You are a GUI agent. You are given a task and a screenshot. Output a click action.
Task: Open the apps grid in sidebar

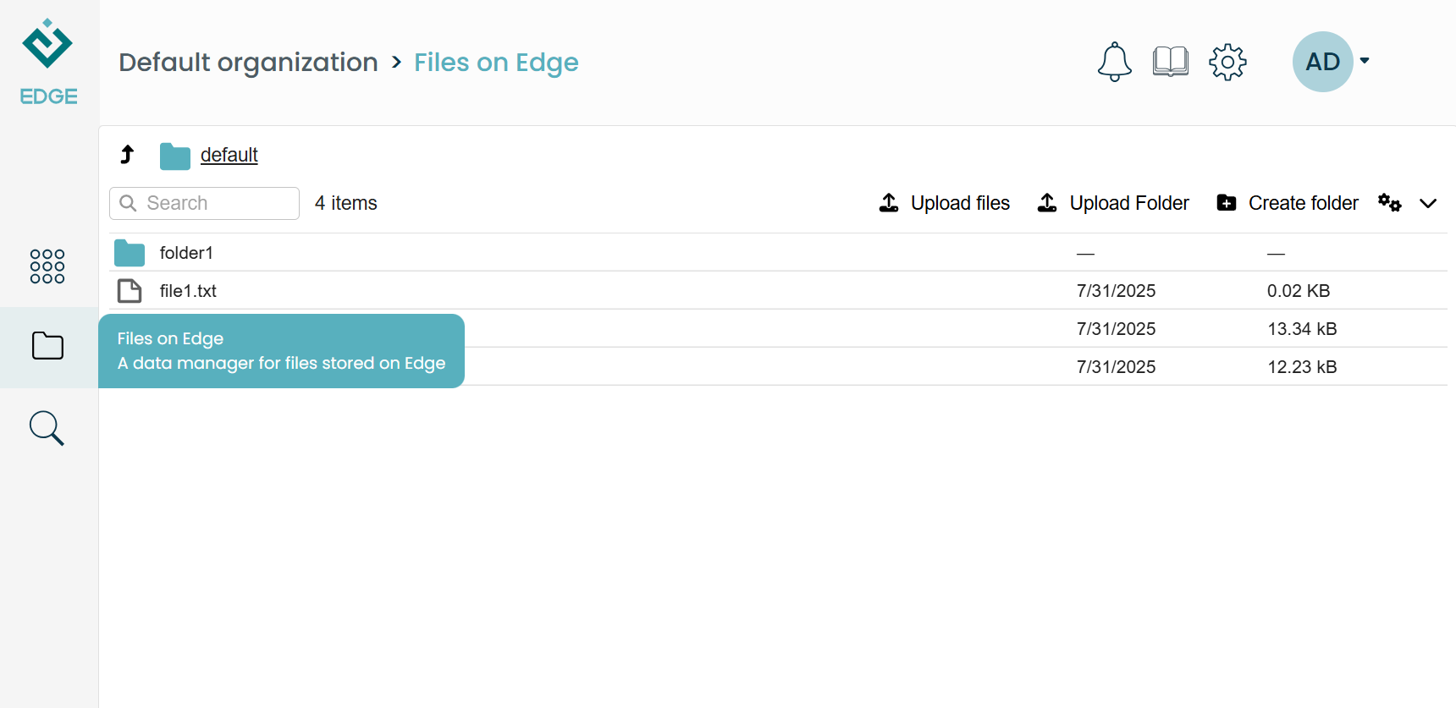point(47,266)
